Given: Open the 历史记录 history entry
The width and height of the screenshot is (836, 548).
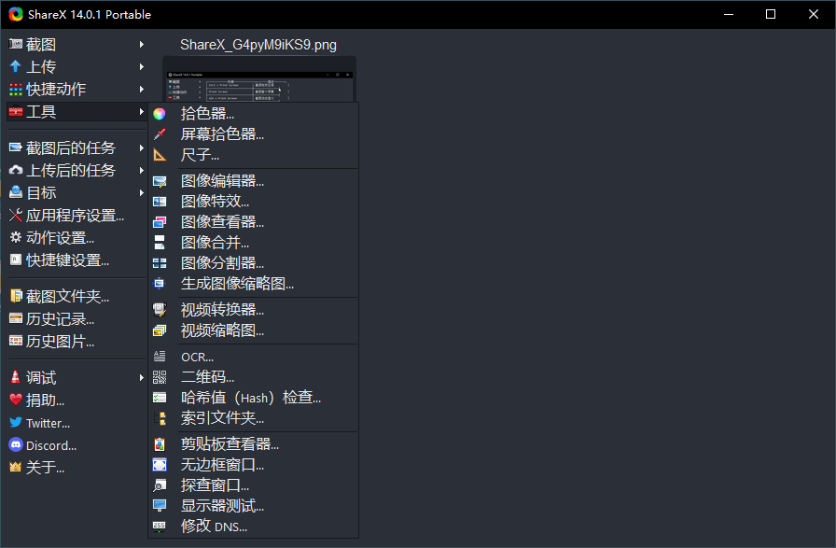Looking at the screenshot, I should (x=54, y=318).
